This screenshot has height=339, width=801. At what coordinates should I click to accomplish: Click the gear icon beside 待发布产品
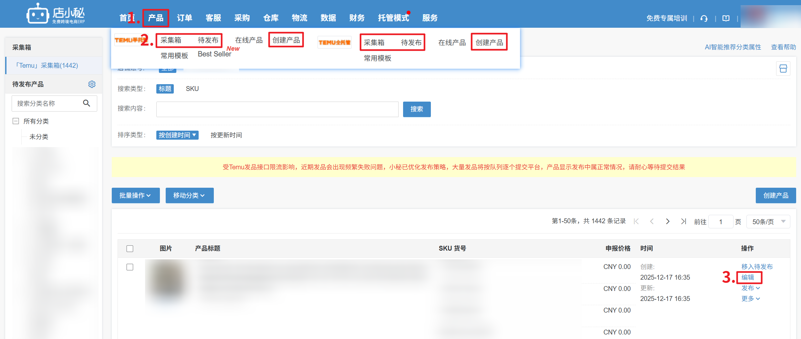[x=92, y=84]
